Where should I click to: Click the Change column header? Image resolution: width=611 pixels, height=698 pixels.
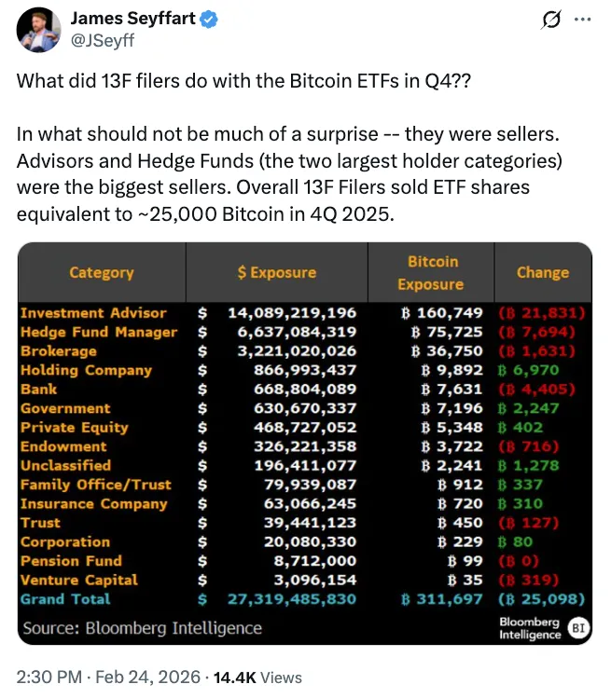[542, 272]
